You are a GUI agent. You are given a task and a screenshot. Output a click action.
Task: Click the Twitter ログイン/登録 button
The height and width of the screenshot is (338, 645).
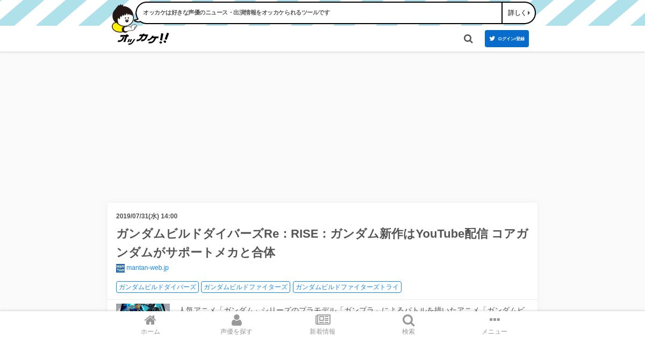pyautogui.click(x=507, y=39)
